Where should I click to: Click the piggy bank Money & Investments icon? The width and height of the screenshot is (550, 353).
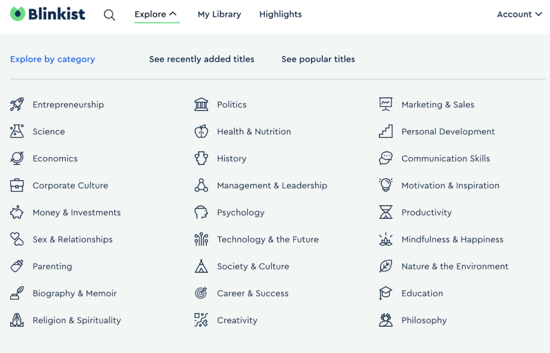(17, 212)
